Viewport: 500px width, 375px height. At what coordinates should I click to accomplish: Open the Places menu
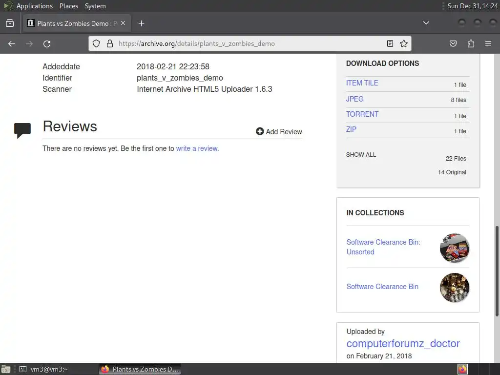click(68, 6)
